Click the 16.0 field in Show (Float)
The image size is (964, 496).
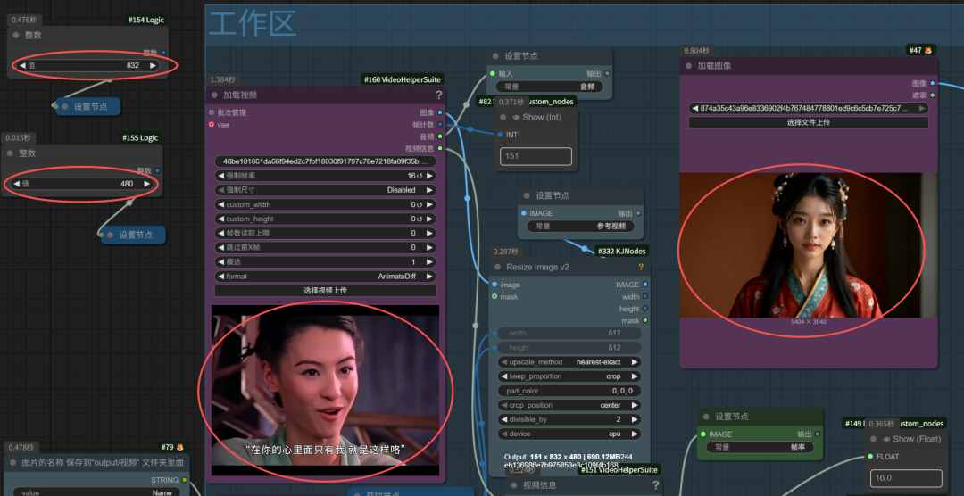906,478
